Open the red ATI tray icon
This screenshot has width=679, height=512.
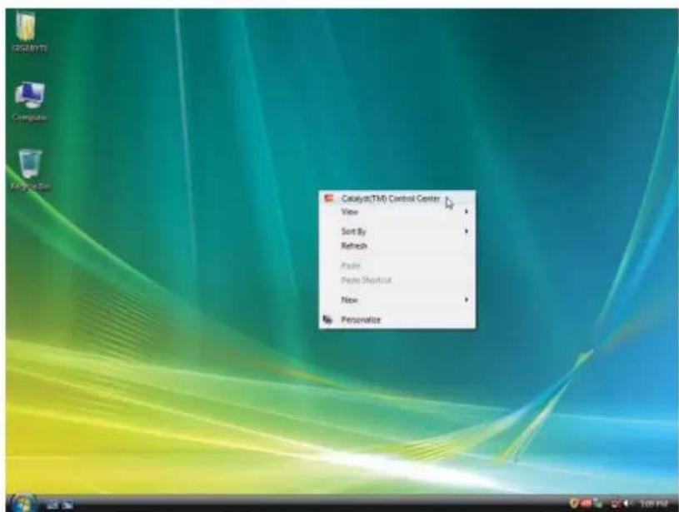(x=587, y=504)
